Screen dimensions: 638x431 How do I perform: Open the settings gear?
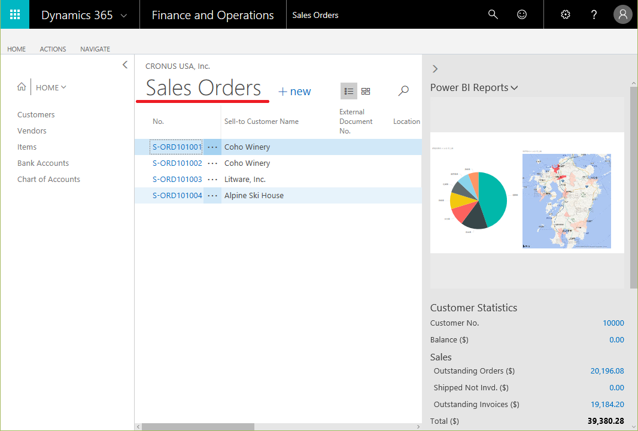pos(565,14)
